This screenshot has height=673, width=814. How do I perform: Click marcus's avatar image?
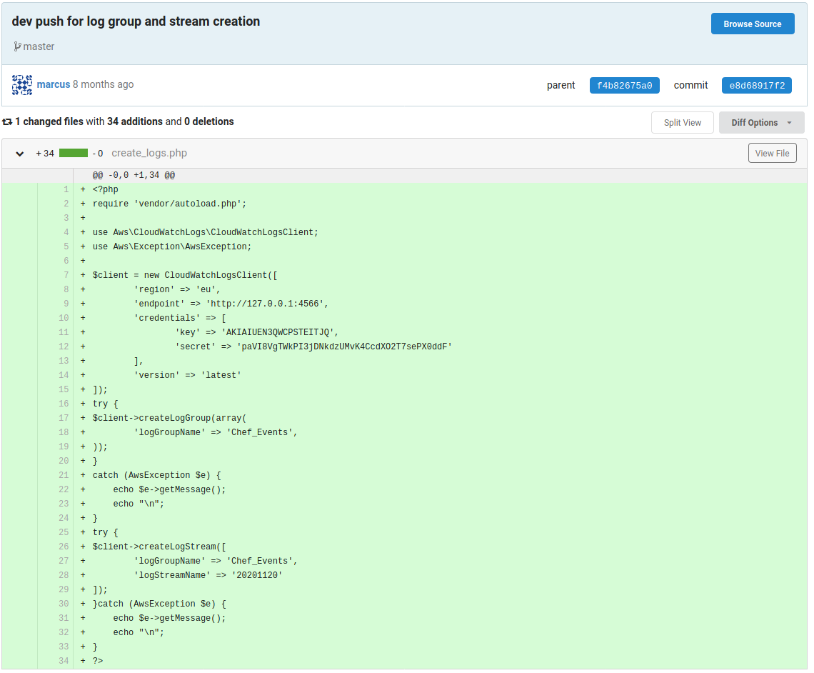pos(22,85)
